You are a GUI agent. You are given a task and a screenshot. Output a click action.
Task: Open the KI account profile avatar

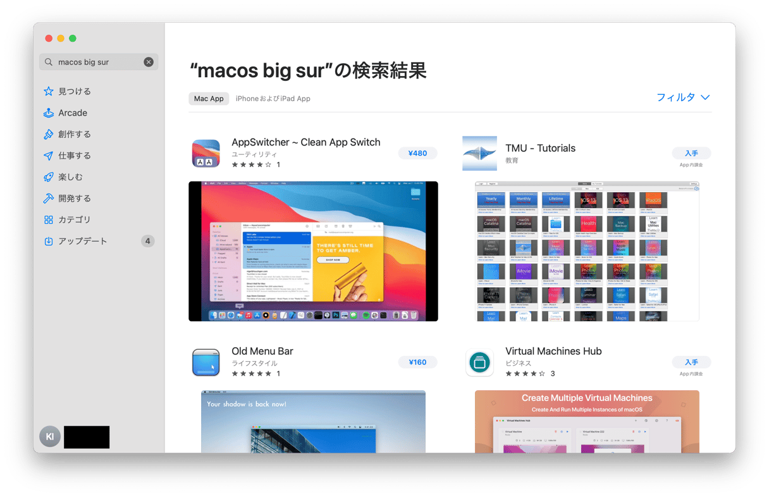coord(50,437)
